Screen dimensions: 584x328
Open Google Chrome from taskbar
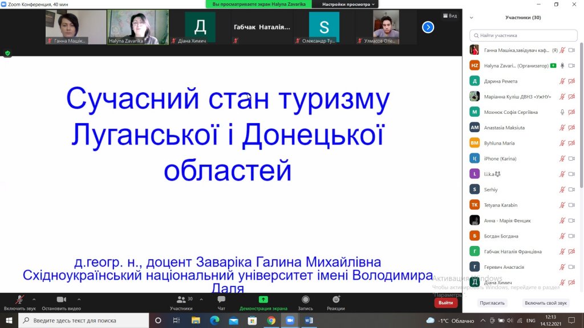pos(271,320)
